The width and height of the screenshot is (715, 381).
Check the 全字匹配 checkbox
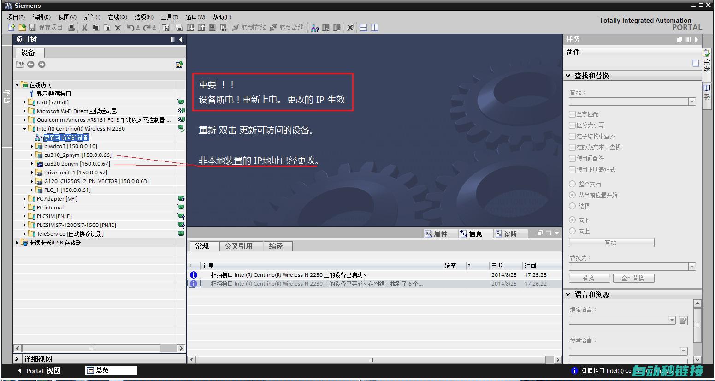[x=573, y=114]
